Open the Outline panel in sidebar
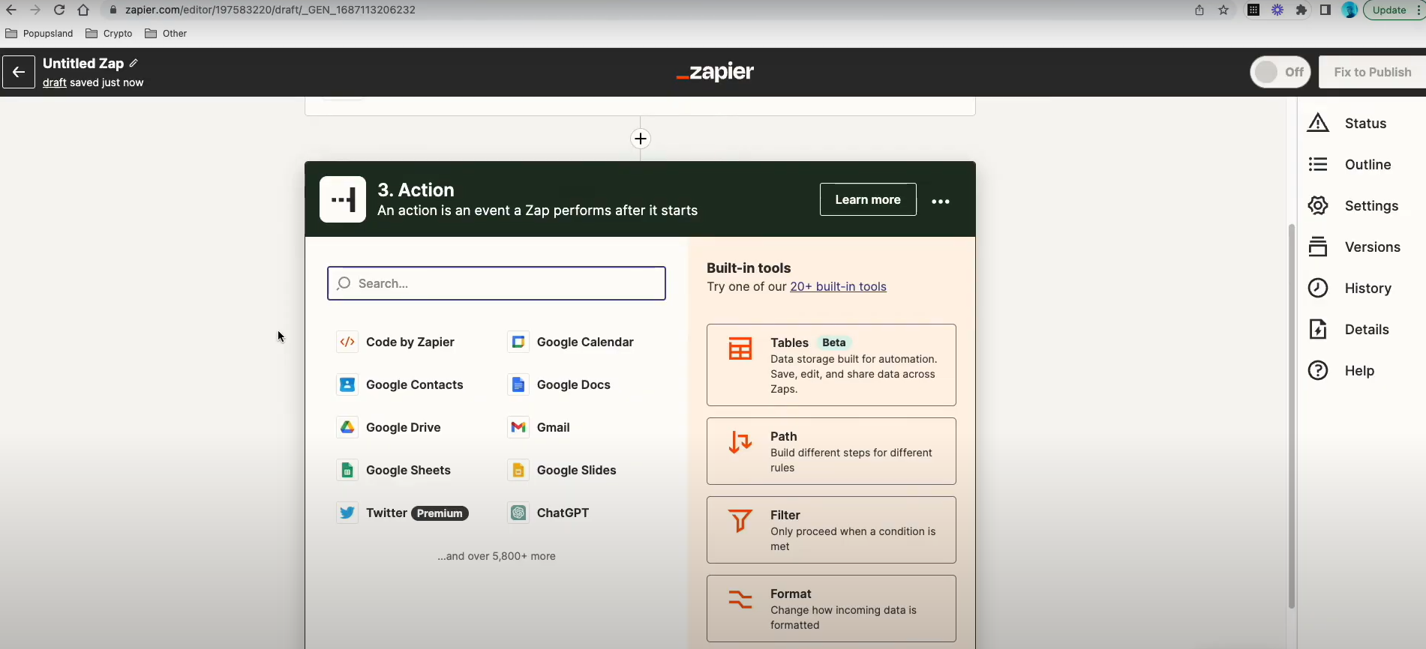Screen dimensions: 1426x649 click(x=1349, y=164)
